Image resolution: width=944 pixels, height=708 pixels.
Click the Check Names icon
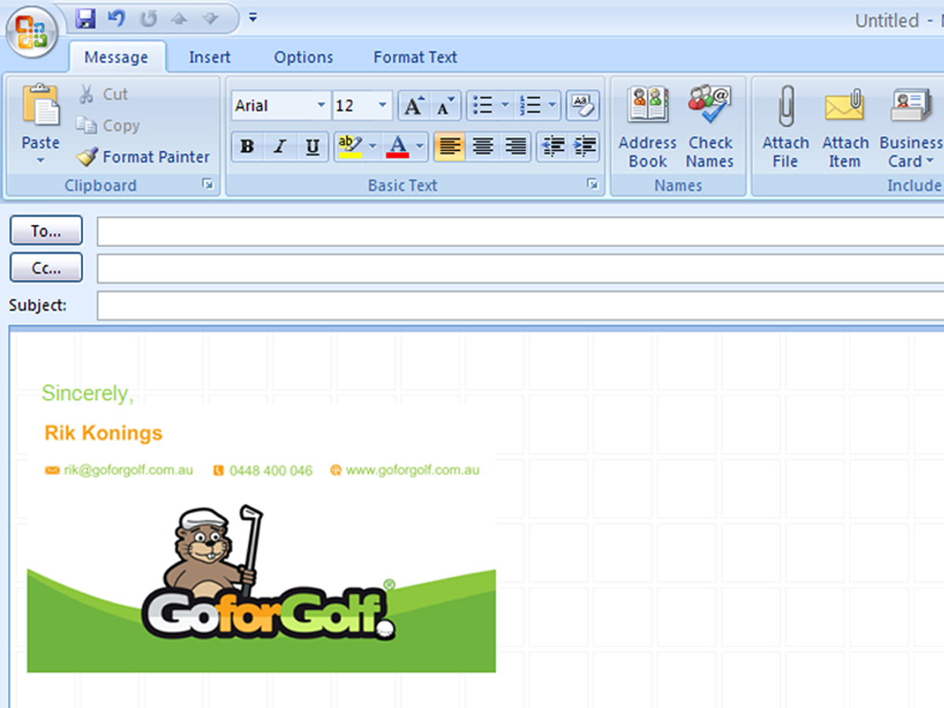710,106
